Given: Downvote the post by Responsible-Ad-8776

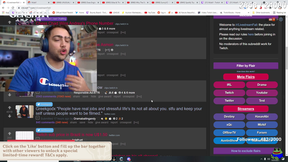Looking at the screenshot, I should pos(9,95).
